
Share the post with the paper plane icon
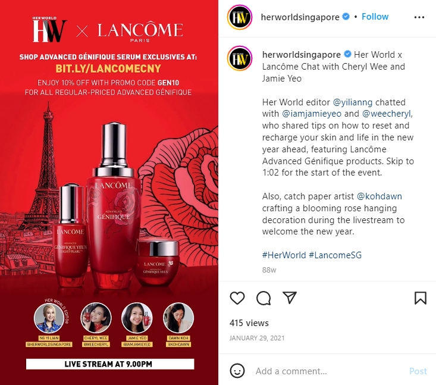290,298
